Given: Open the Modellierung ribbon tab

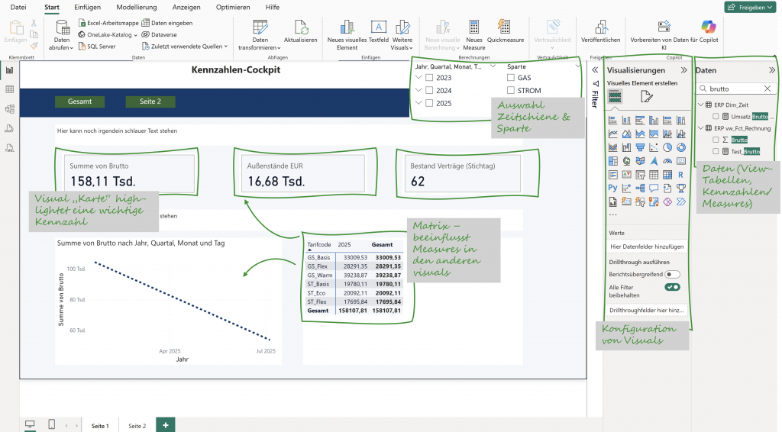Looking at the screenshot, I should click(x=137, y=7).
